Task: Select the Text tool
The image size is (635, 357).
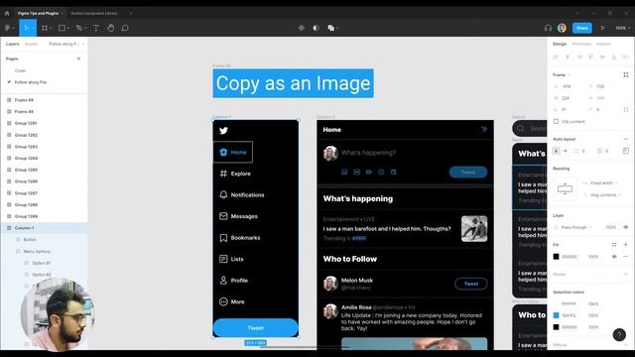Action: pyautogui.click(x=96, y=28)
